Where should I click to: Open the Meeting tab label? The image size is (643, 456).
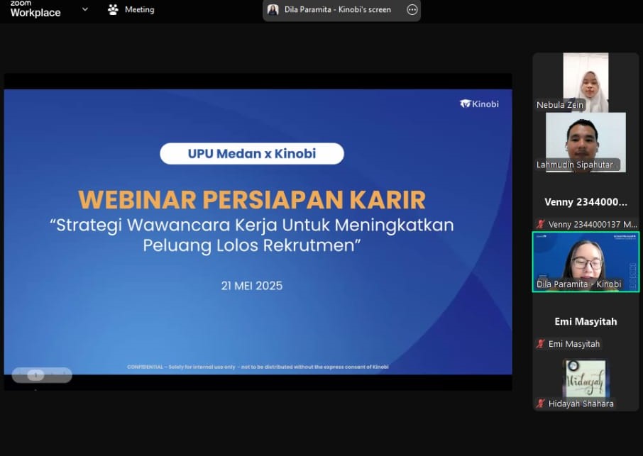pyautogui.click(x=139, y=10)
